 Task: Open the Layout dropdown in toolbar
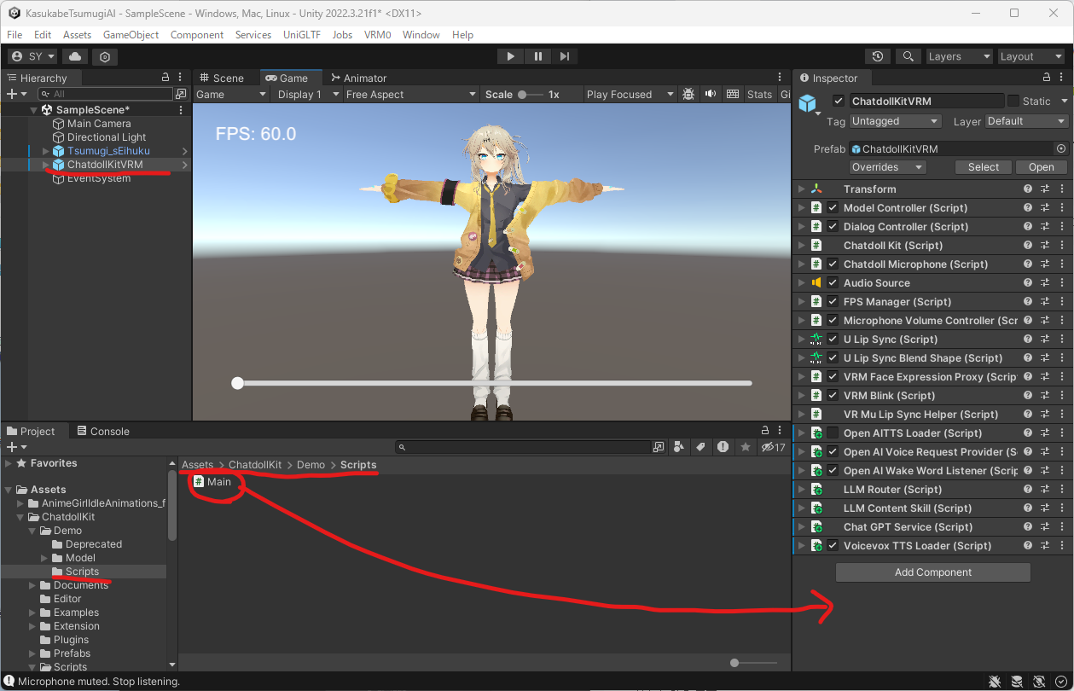coord(1032,56)
